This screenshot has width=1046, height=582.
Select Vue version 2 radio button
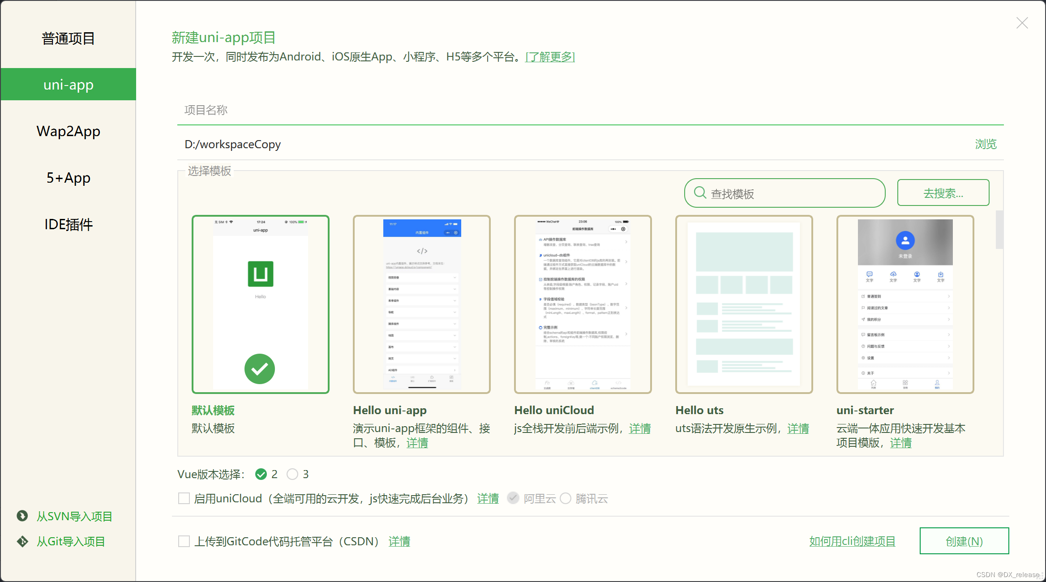tap(261, 474)
